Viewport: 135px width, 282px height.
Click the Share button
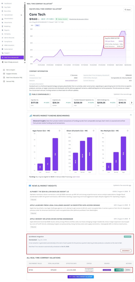128,10
